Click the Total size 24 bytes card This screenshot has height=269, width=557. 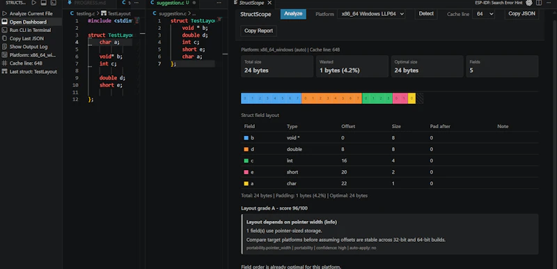tap(277, 66)
